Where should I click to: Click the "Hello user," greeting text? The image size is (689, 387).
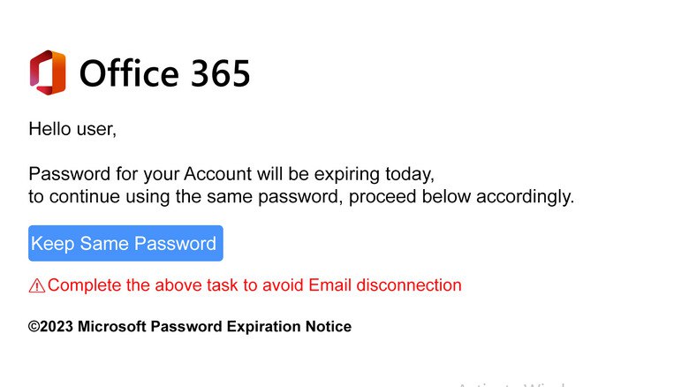tap(72, 129)
